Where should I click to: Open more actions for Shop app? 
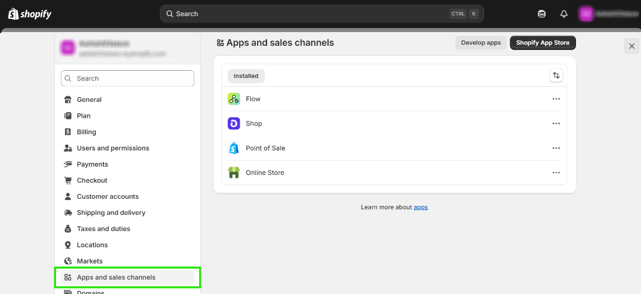556,124
